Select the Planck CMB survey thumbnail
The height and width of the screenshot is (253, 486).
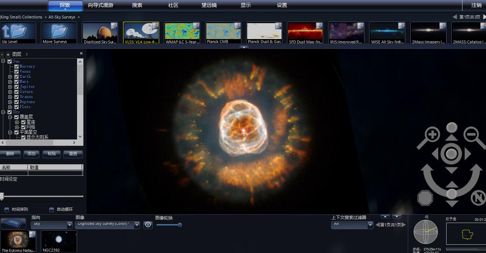click(223, 33)
